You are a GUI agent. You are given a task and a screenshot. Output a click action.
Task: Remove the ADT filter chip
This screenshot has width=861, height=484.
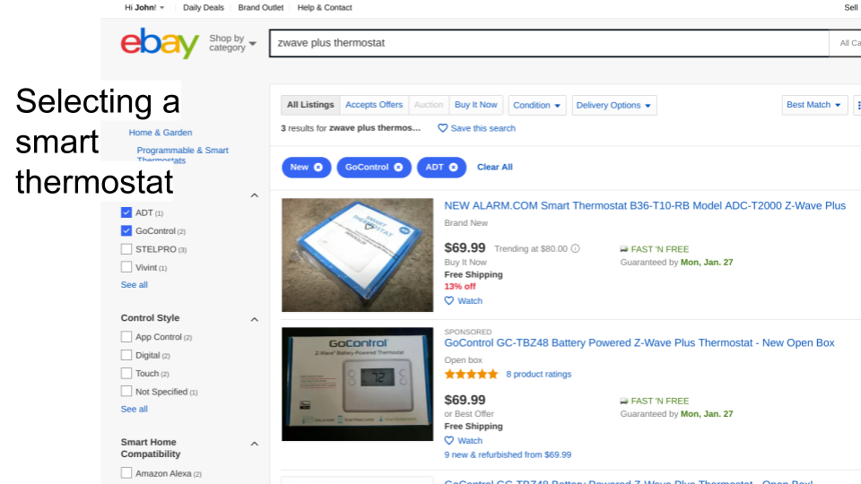pyautogui.click(x=453, y=168)
